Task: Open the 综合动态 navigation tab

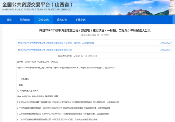Action: pyautogui.click(x=25, y=20)
